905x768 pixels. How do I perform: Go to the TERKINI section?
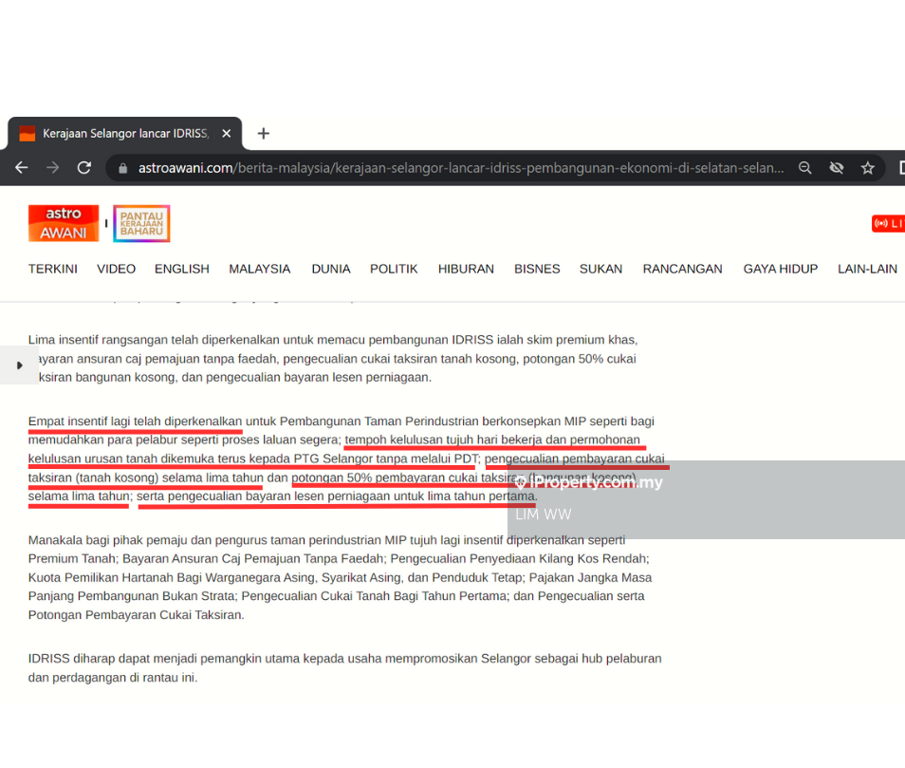pos(53,269)
